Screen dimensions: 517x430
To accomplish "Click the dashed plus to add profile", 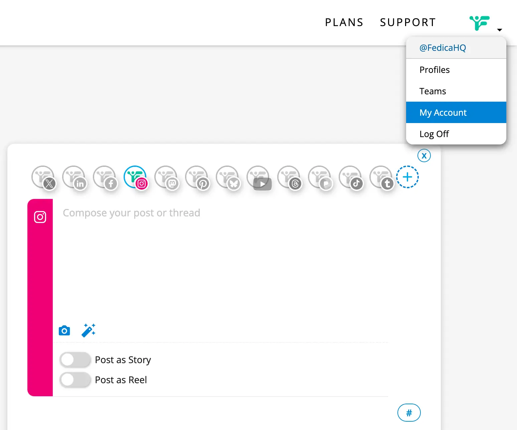I will (407, 177).
